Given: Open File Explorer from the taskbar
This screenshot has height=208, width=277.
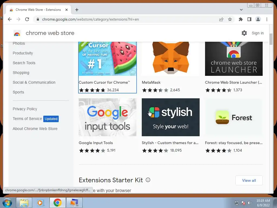Looking at the screenshot, I should pyautogui.click(x=24, y=203).
